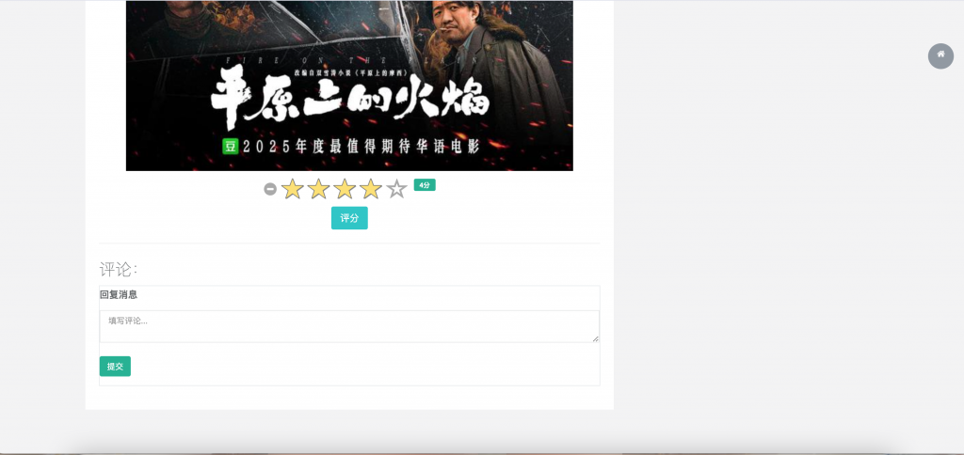Click the home icon floating button

[x=940, y=55]
